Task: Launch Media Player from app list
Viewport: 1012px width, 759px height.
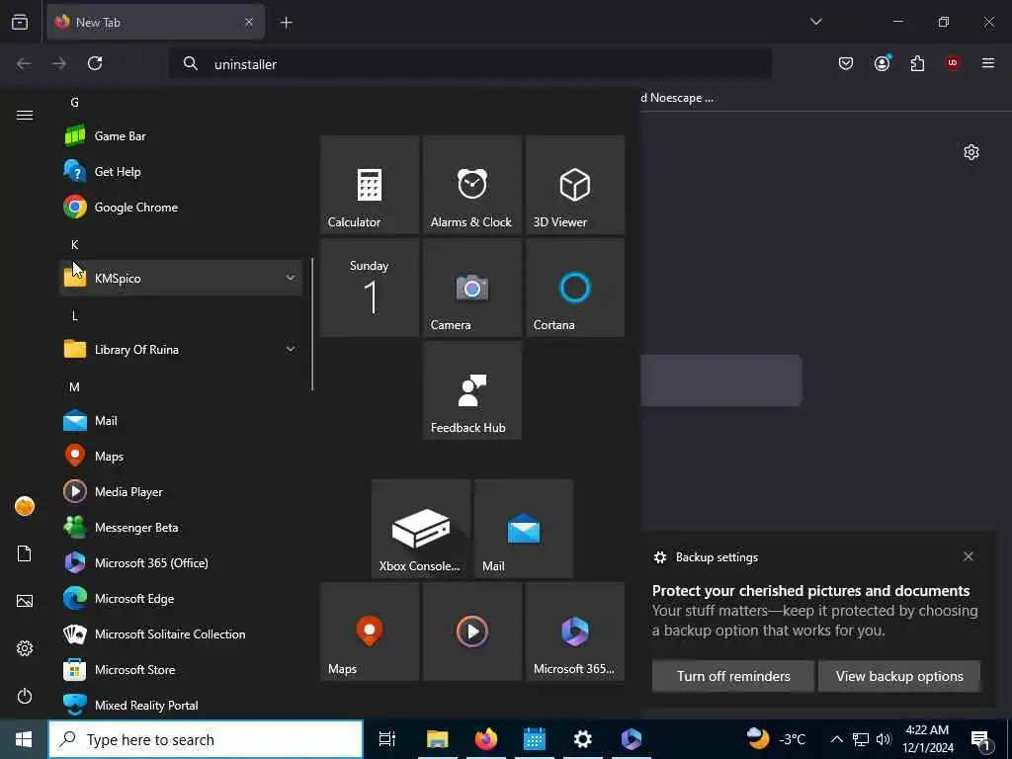Action: tap(180, 492)
